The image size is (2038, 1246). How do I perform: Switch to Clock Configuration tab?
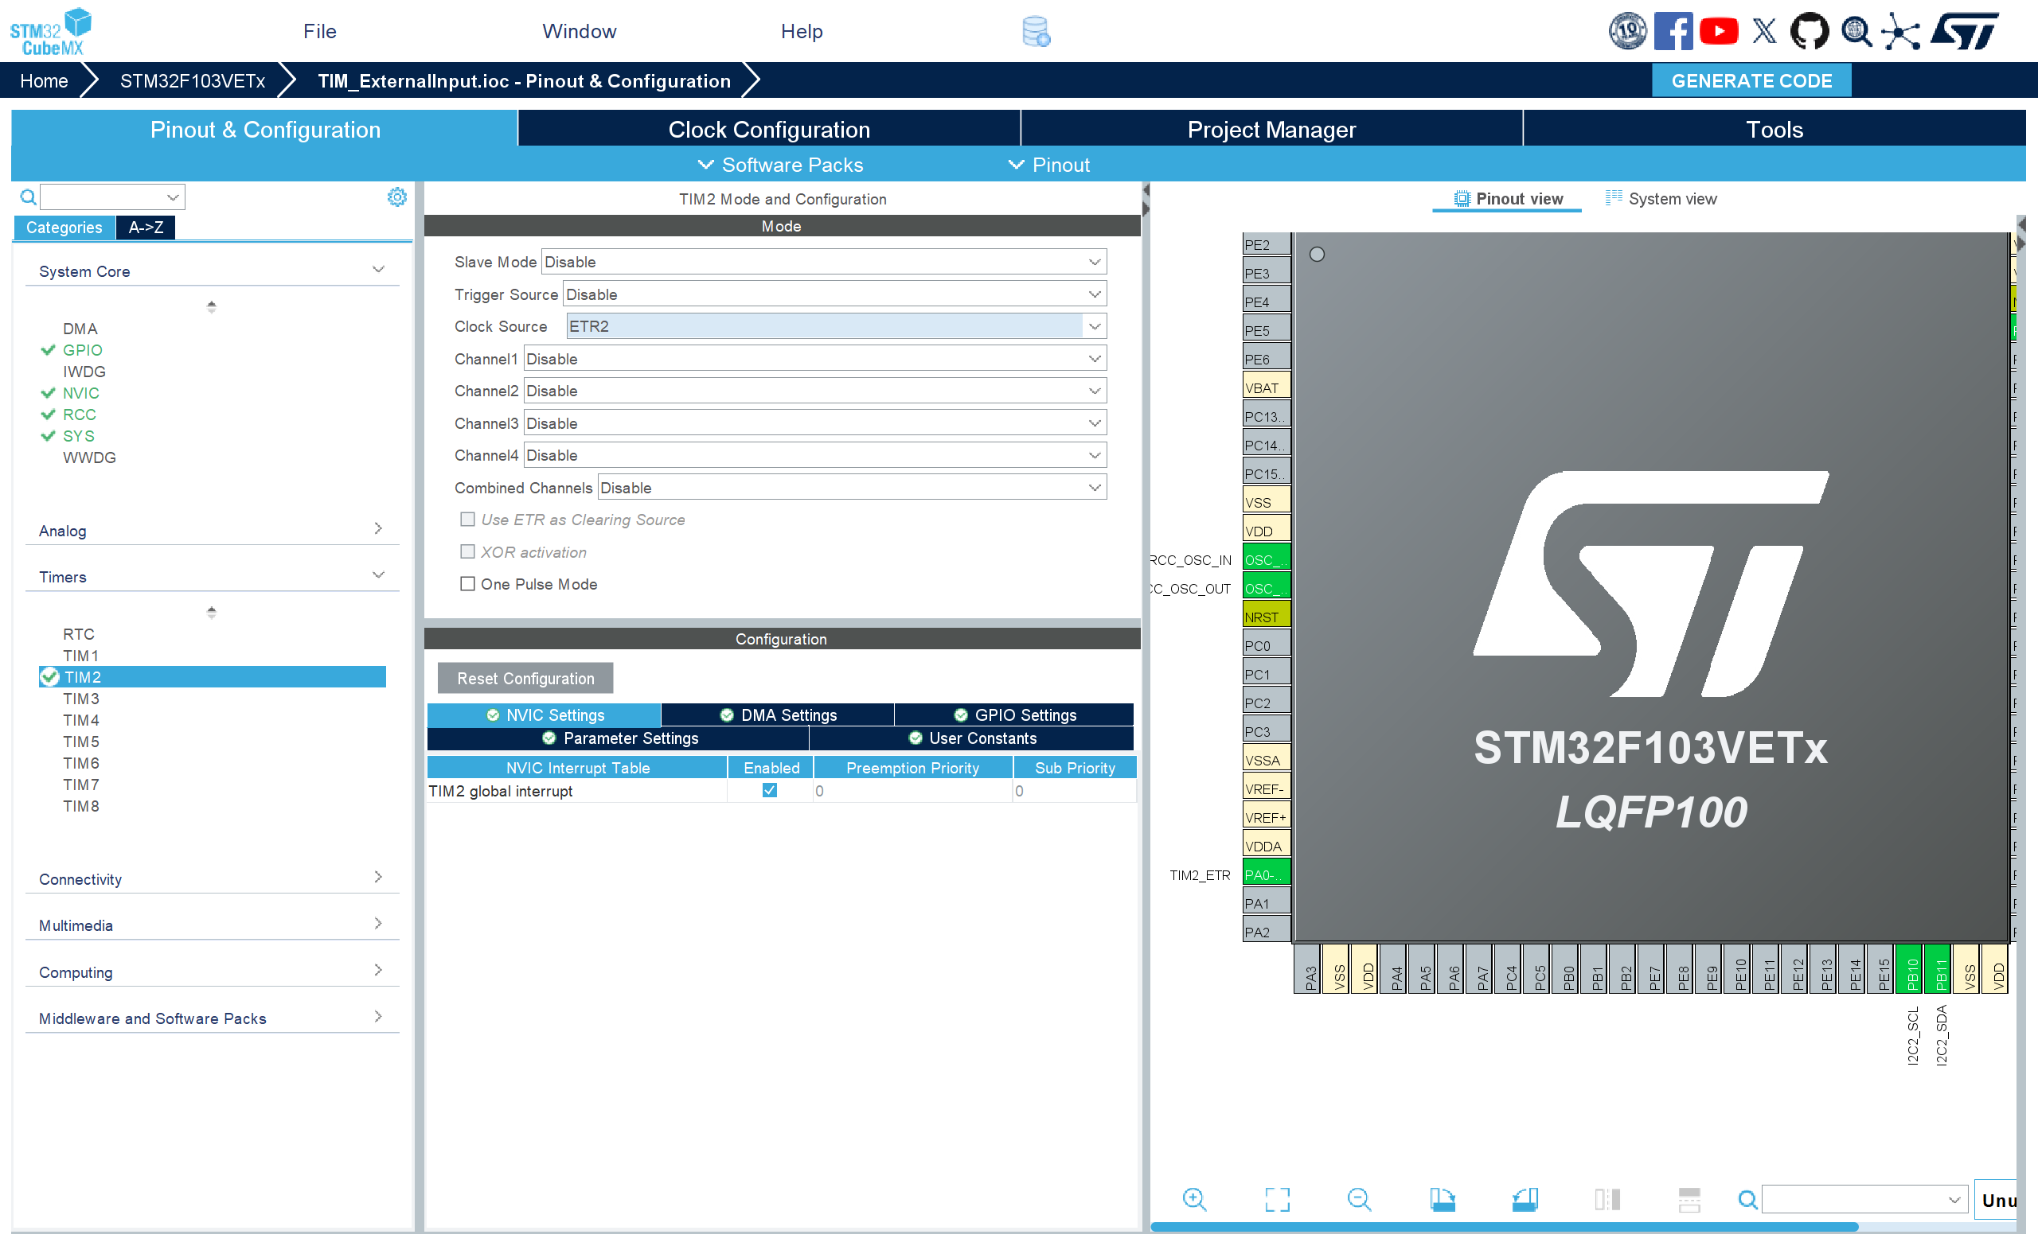[768, 130]
